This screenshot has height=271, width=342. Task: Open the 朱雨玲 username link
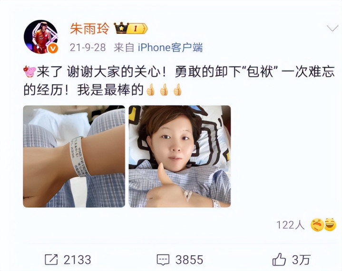coord(89,29)
